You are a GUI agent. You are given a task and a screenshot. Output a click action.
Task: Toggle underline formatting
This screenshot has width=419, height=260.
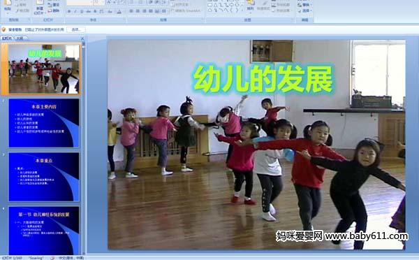click(x=82, y=11)
